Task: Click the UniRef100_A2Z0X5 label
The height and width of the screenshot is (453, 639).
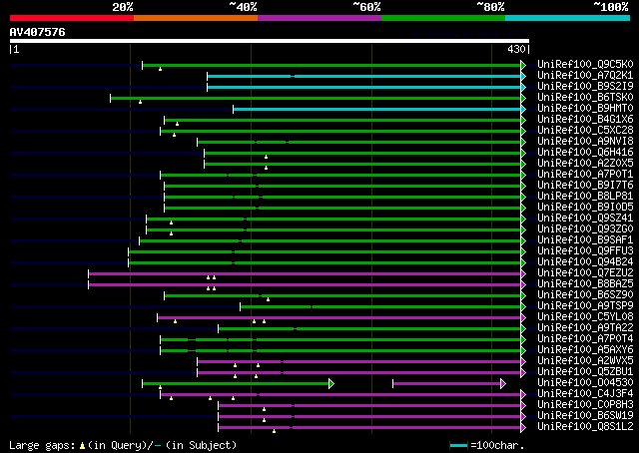Action: click(x=585, y=164)
